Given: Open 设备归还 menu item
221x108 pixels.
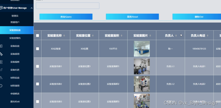Looking at the screenshot, I should coord(15,70).
